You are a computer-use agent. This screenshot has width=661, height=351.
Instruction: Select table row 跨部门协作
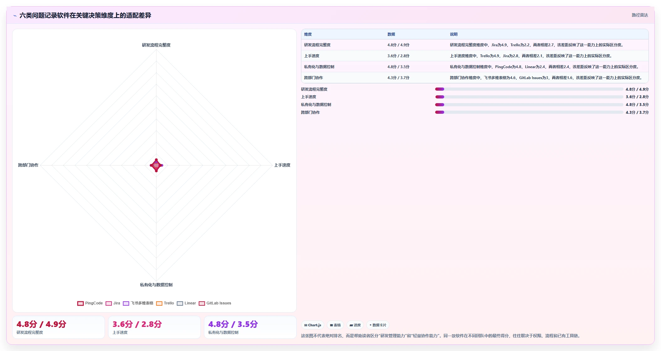[475, 78]
